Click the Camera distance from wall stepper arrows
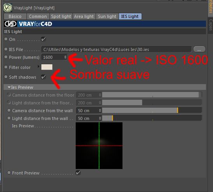This screenshot has height=192, width=213. pos(100,111)
